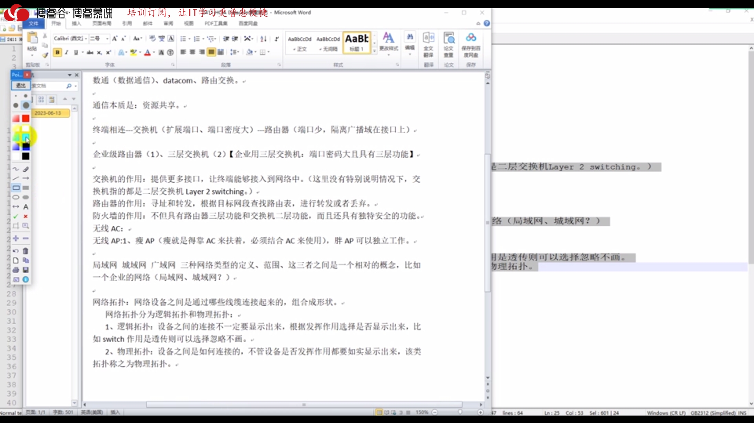Click the trash delete icon in annotation palette
754x423 pixels.
[x=26, y=251]
